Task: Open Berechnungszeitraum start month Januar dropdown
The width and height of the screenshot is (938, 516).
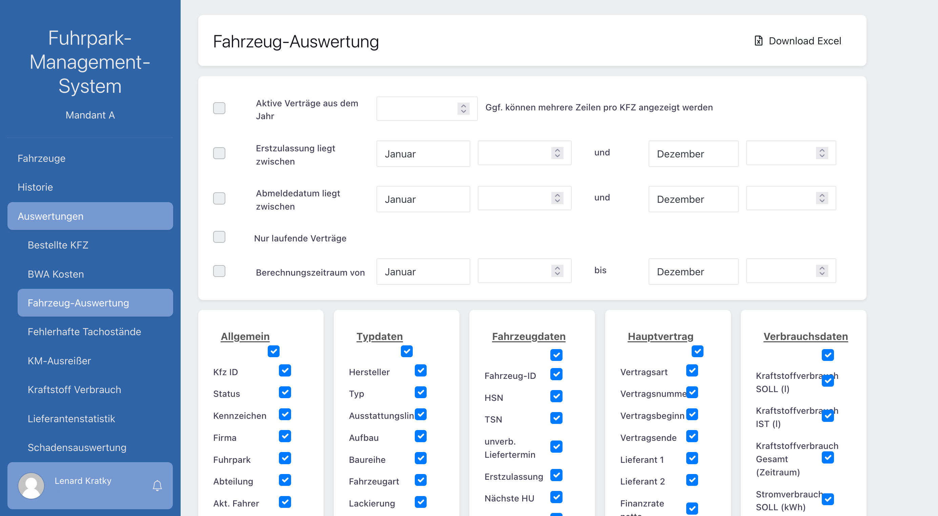Action: coord(423,272)
